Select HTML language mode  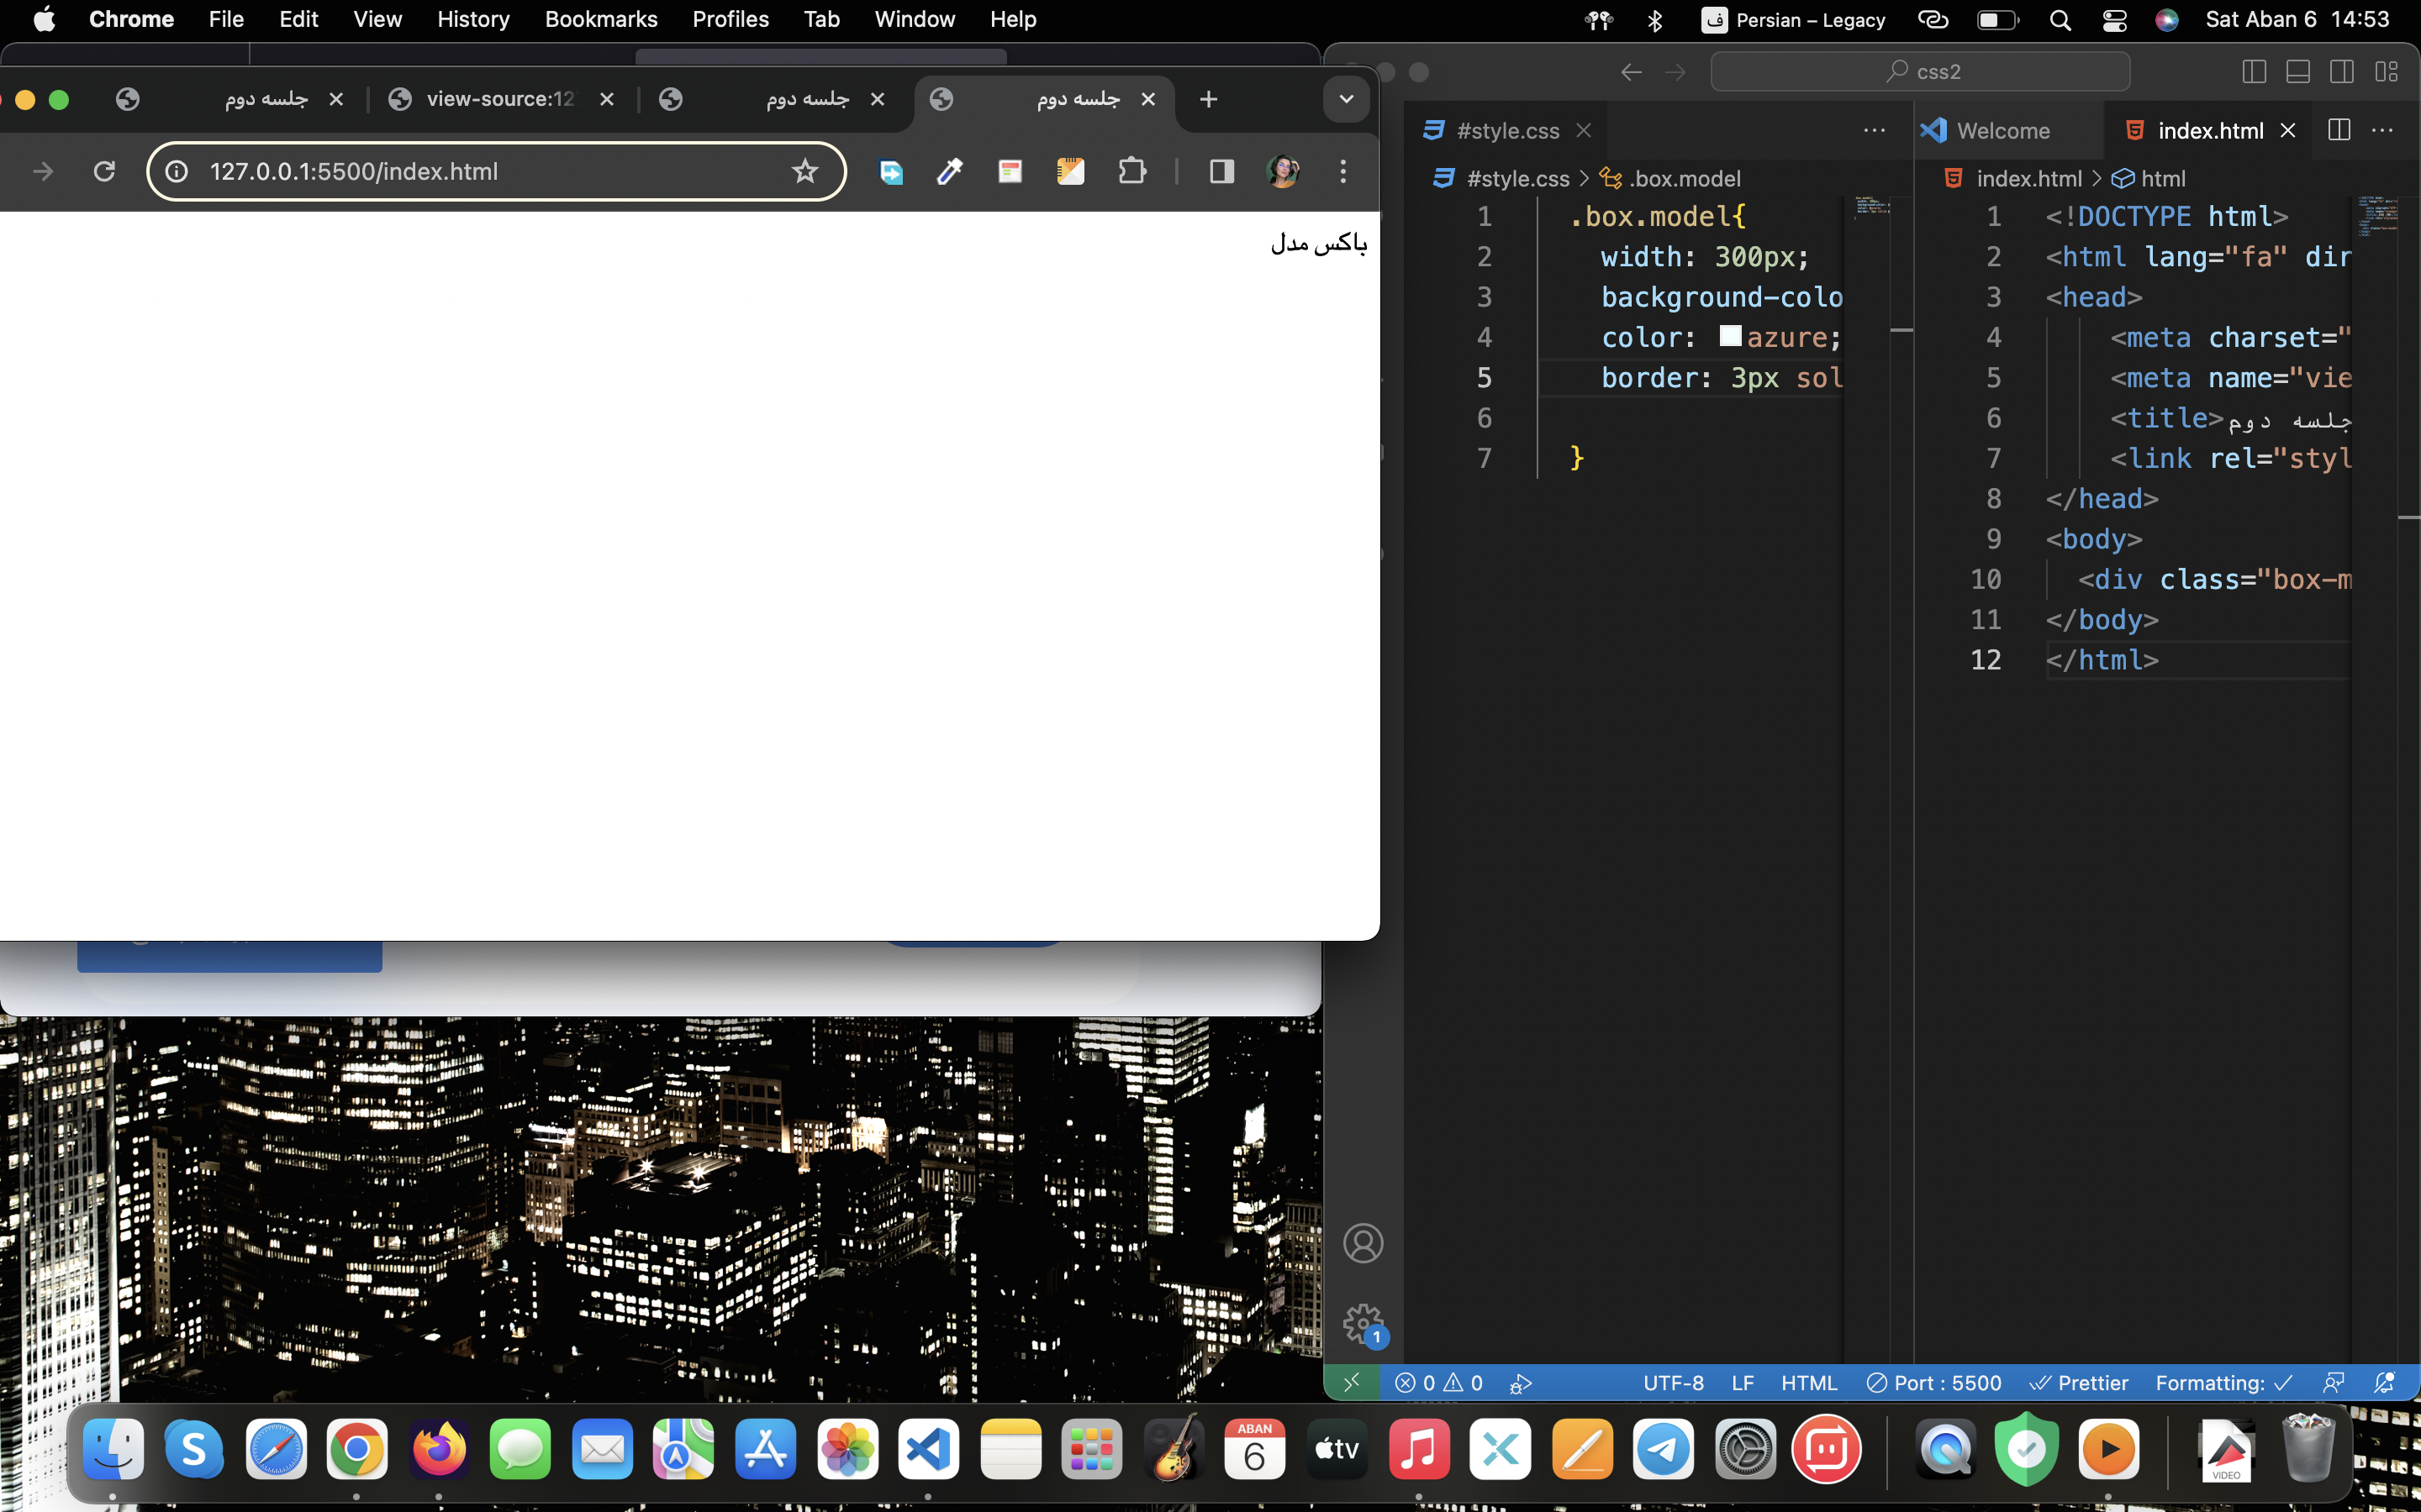pos(1809,1383)
